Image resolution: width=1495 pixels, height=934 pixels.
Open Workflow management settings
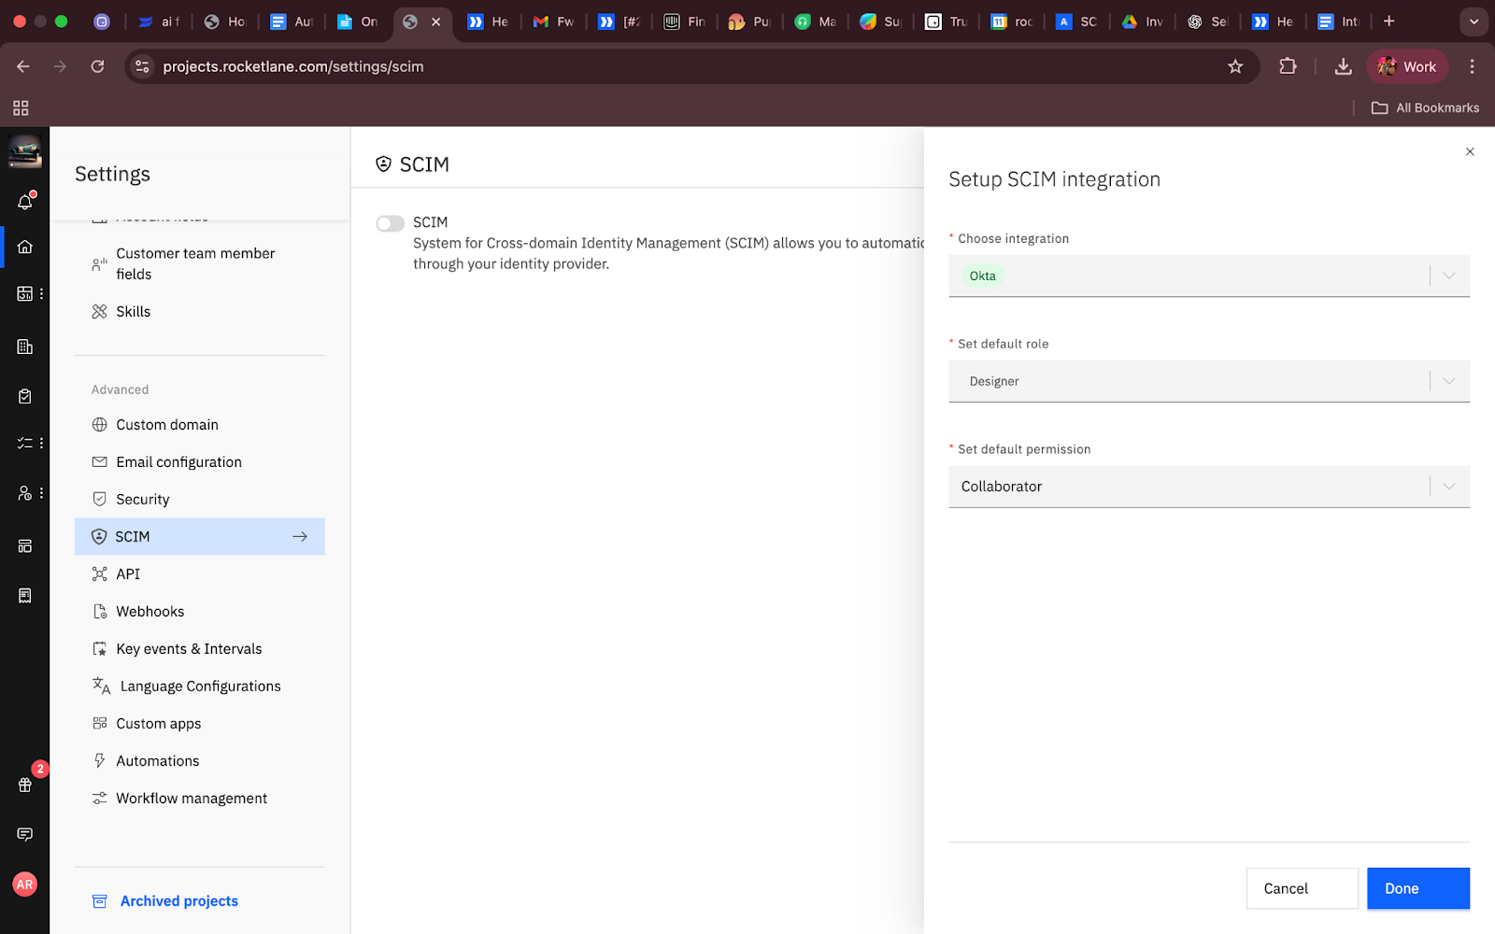pyautogui.click(x=199, y=799)
